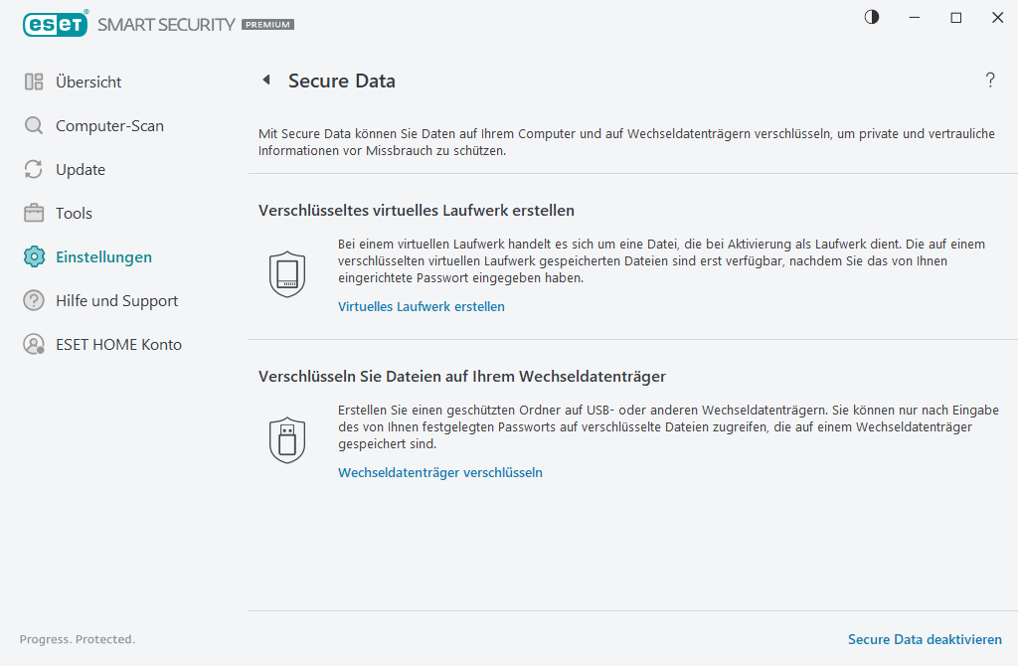Go back from Secure Data view

pos(265,80)
